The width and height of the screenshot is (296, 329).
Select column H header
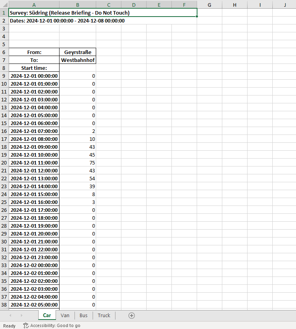(235, 5)
